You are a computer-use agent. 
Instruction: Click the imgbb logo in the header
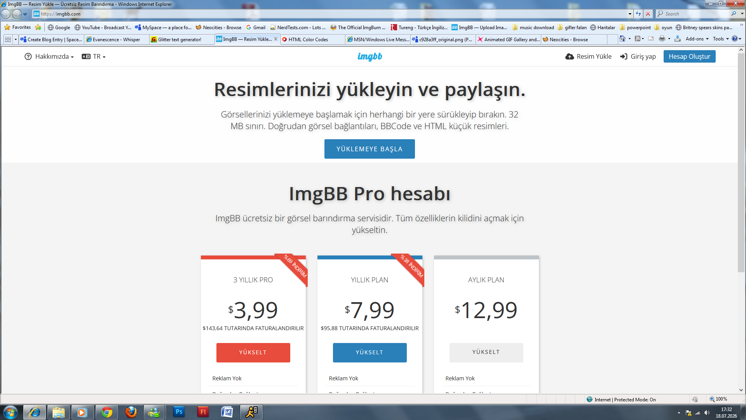(370, 56)
